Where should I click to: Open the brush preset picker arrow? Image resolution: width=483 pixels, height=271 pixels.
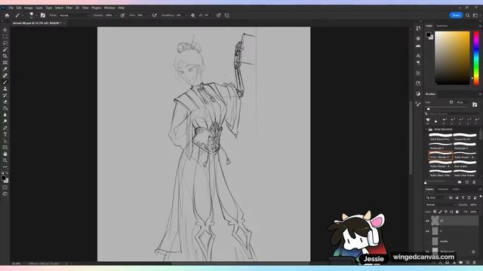pyautogui.click(x=35, y=15)
